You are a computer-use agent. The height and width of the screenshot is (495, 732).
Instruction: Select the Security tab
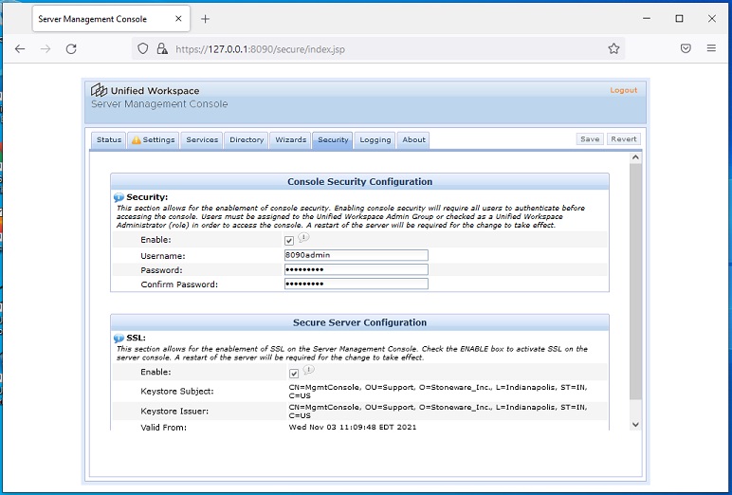point(333,140)
